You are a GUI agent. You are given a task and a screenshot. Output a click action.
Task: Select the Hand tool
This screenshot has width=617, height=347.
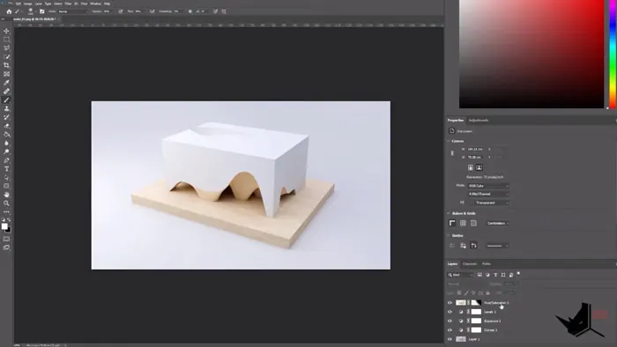coord(6,195)
